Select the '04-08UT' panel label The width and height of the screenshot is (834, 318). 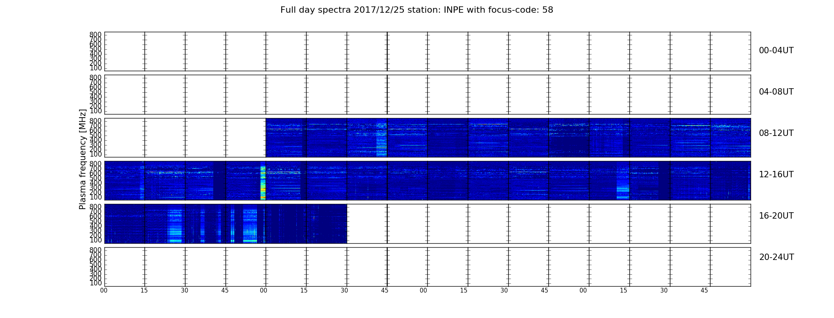[776, 92]
